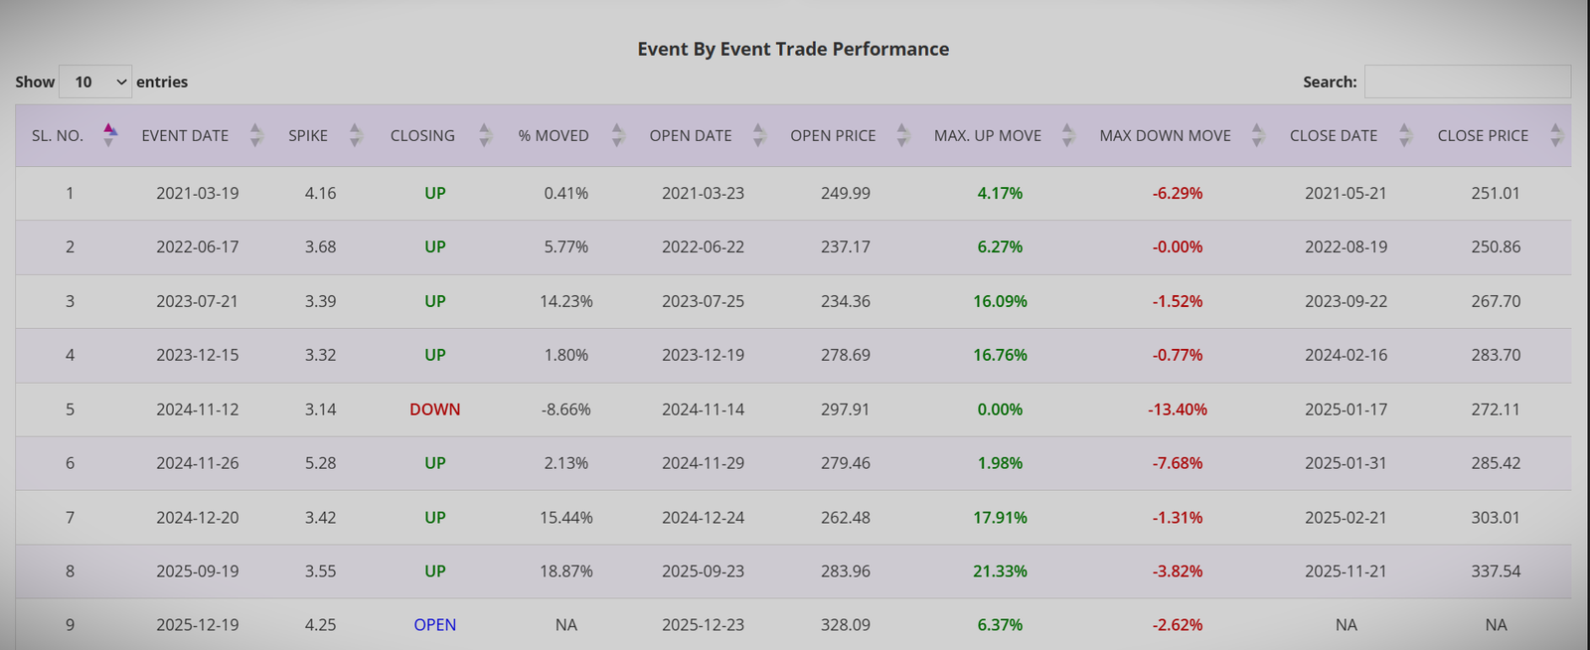Click the OPEN status in row 9
The image size is (1590, 650).
(434, 624)
